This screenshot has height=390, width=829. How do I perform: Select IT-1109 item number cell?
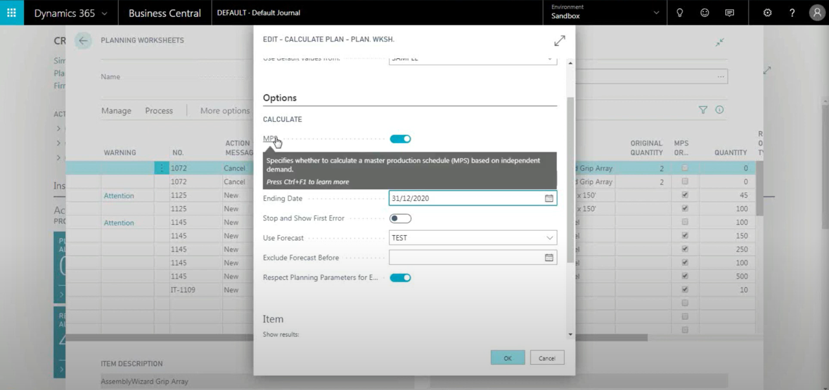click(183, 290)
